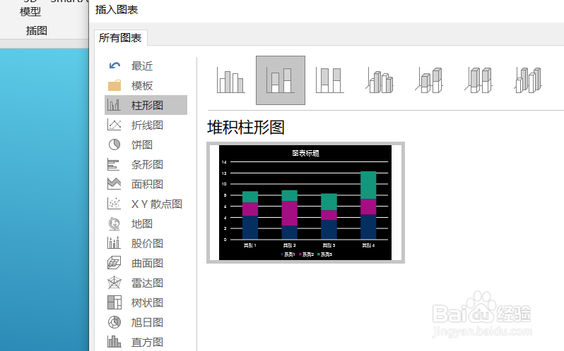This screenshot has width=564, height=351.
Task: Select the 雷达图 radar chart category
Action: [x=146, y=283]
